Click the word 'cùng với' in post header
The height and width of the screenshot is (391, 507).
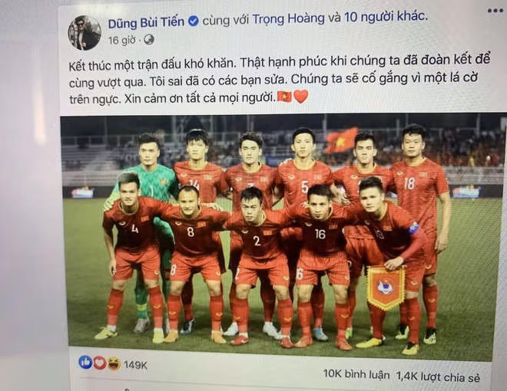tap(225, 20)
